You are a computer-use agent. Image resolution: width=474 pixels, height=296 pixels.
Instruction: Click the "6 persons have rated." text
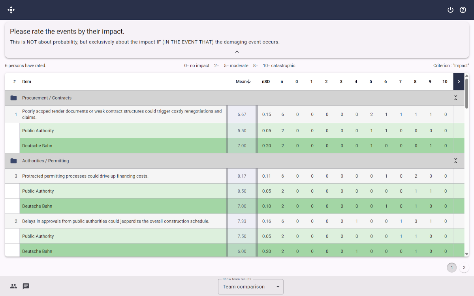pos(26,66)
